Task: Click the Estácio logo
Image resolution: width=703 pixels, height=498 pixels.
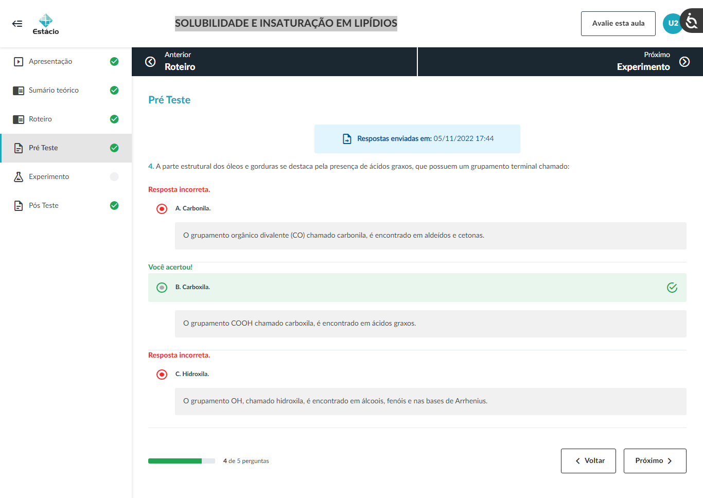Action: click(x=46, y=24)
